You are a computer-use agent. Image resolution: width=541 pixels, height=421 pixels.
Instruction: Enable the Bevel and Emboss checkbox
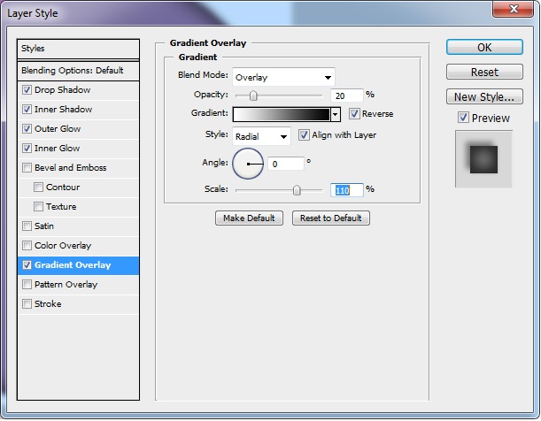coord(27,168)
